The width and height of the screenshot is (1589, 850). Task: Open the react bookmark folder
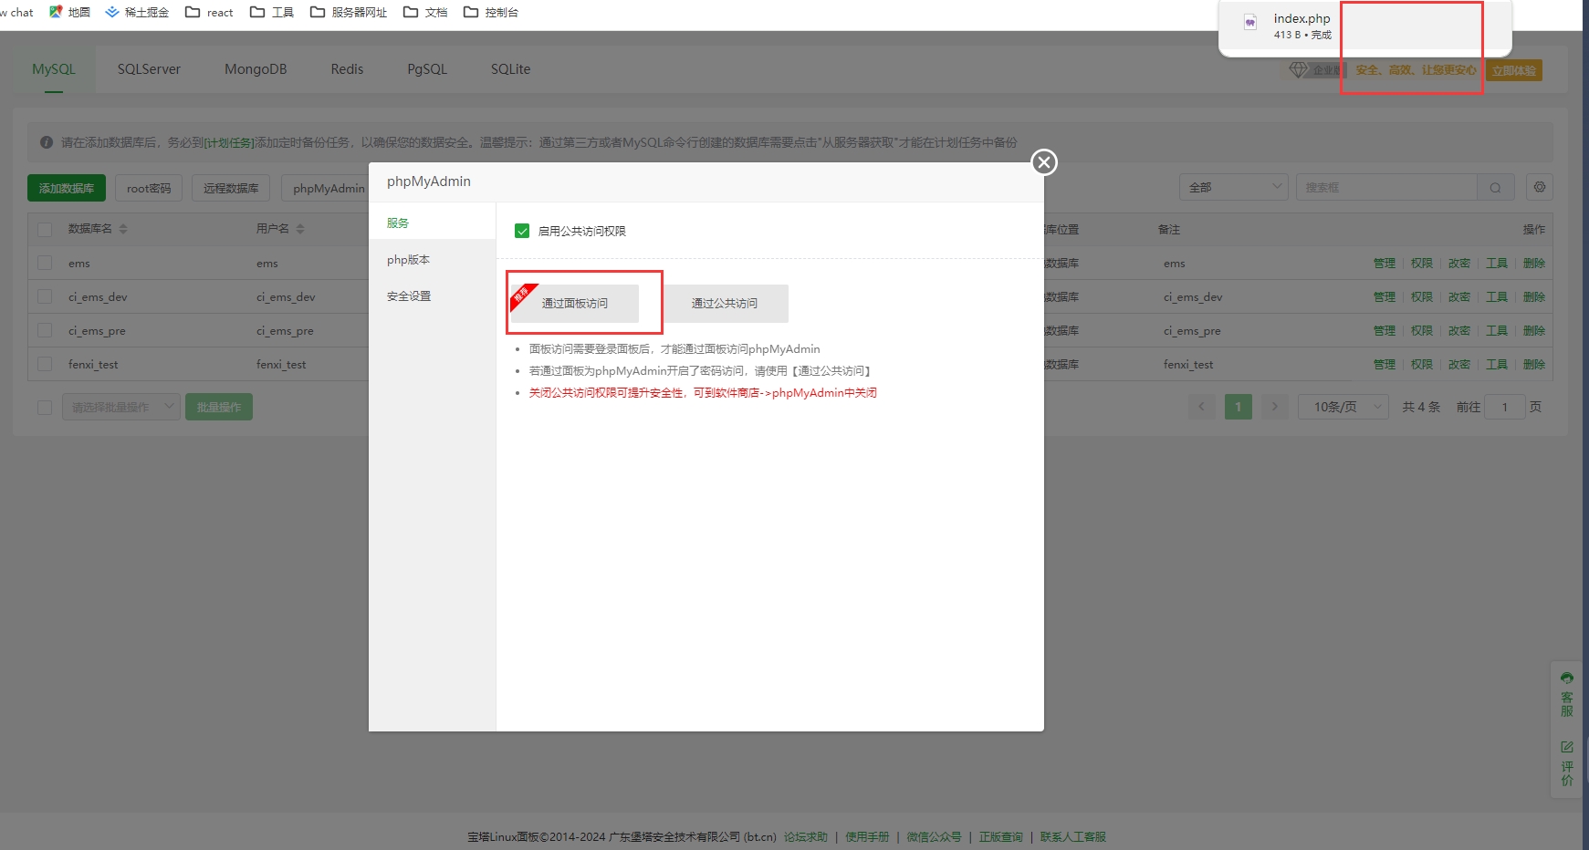209,12
